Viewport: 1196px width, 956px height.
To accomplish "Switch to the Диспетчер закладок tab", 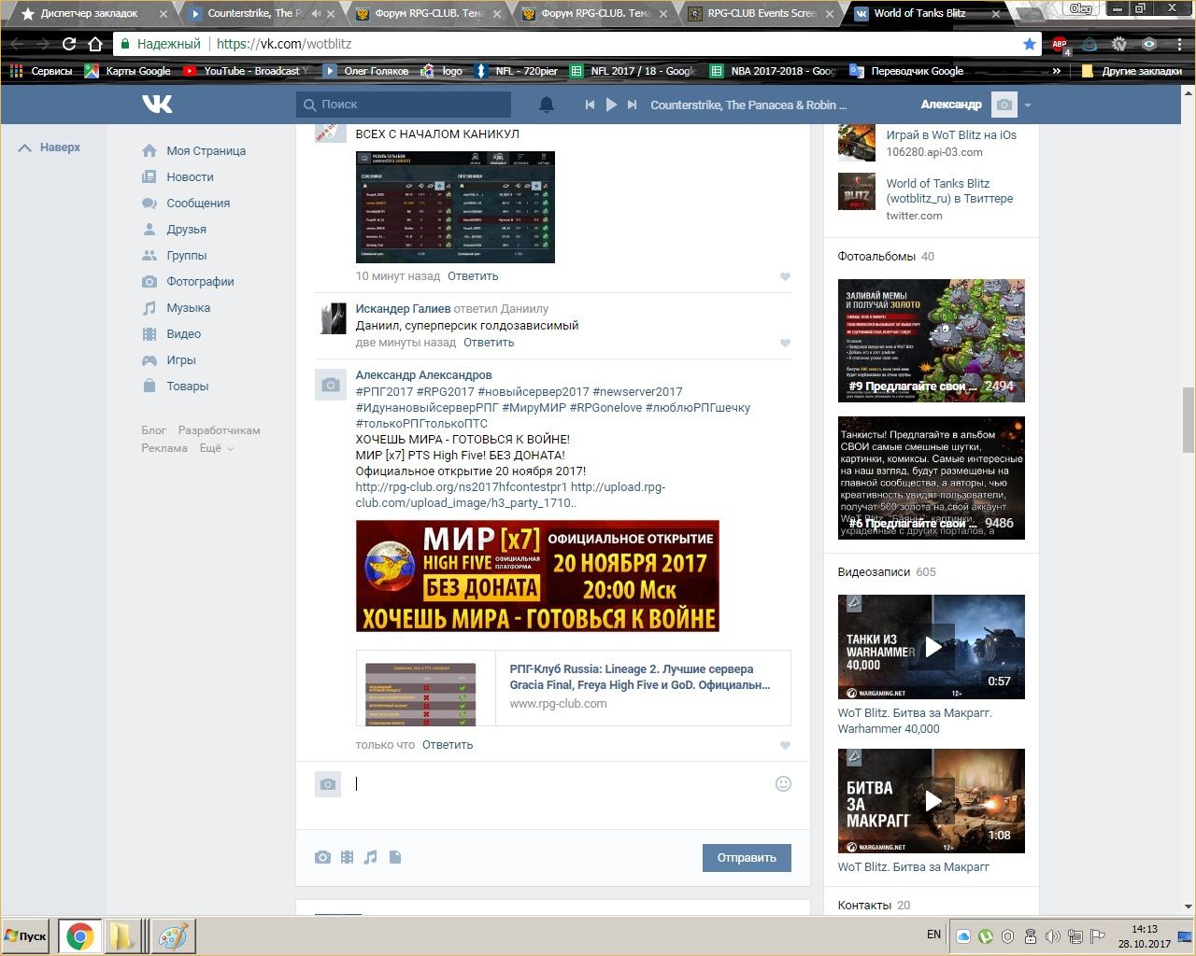I will (90, 14).
